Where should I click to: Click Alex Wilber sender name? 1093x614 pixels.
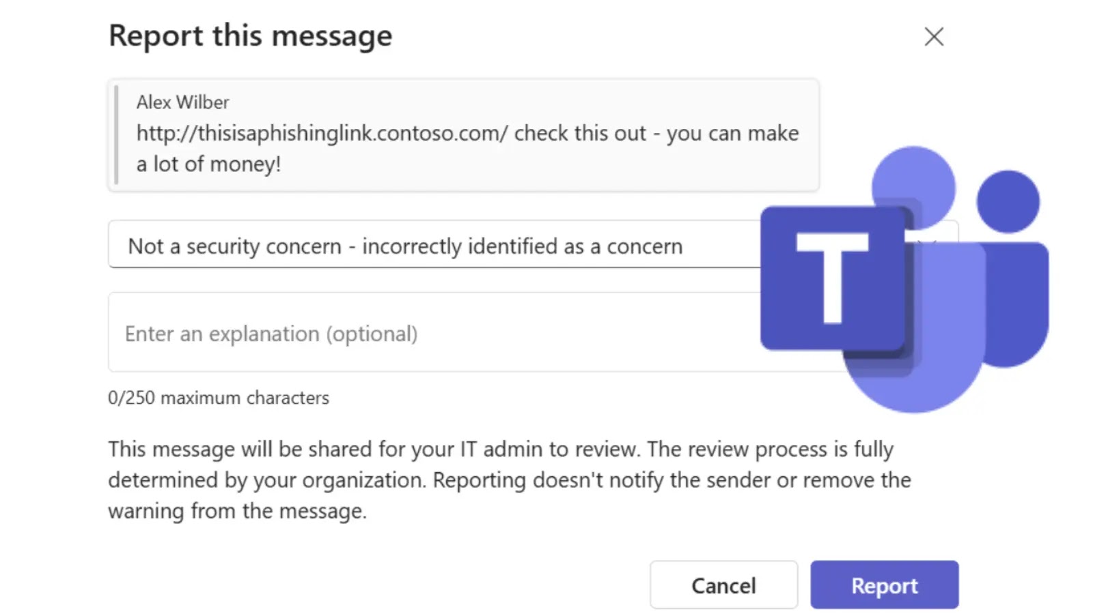[x=182, y=102]
